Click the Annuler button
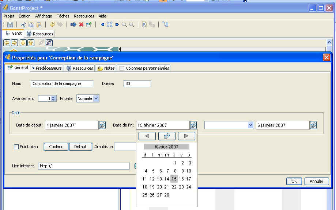 [x=317, y=181]
